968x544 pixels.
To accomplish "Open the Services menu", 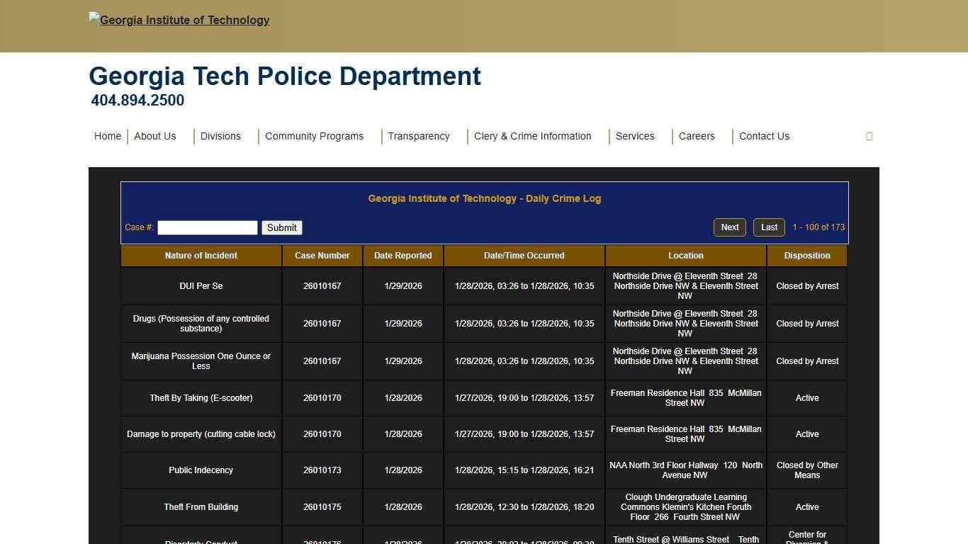I will 634,136.
